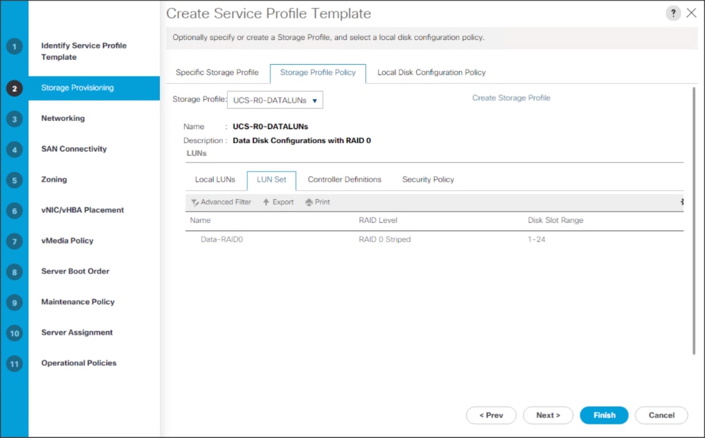
Task: Open the Local Disk Configuration Policy tab
Action: [x=431, y=73]
